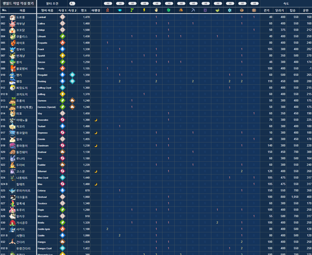Open the All filter above Kindling column
312x255 pixels.
(108, 4)
